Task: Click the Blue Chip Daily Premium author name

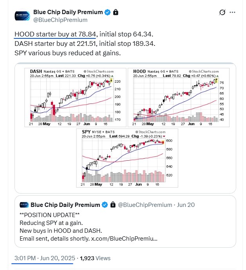Action: click(68, 12)
